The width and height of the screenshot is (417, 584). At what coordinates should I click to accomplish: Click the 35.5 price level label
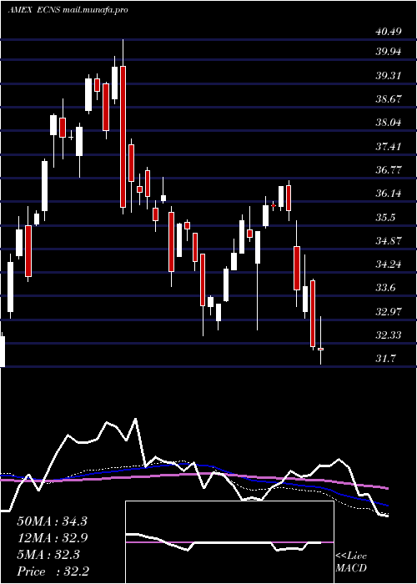click(x=386, y=218)
